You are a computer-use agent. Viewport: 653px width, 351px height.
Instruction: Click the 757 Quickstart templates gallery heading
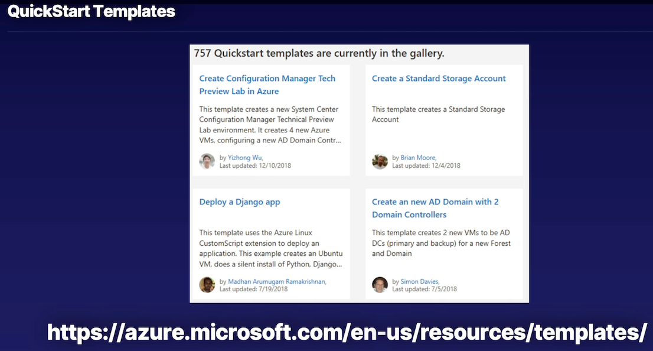319,53
